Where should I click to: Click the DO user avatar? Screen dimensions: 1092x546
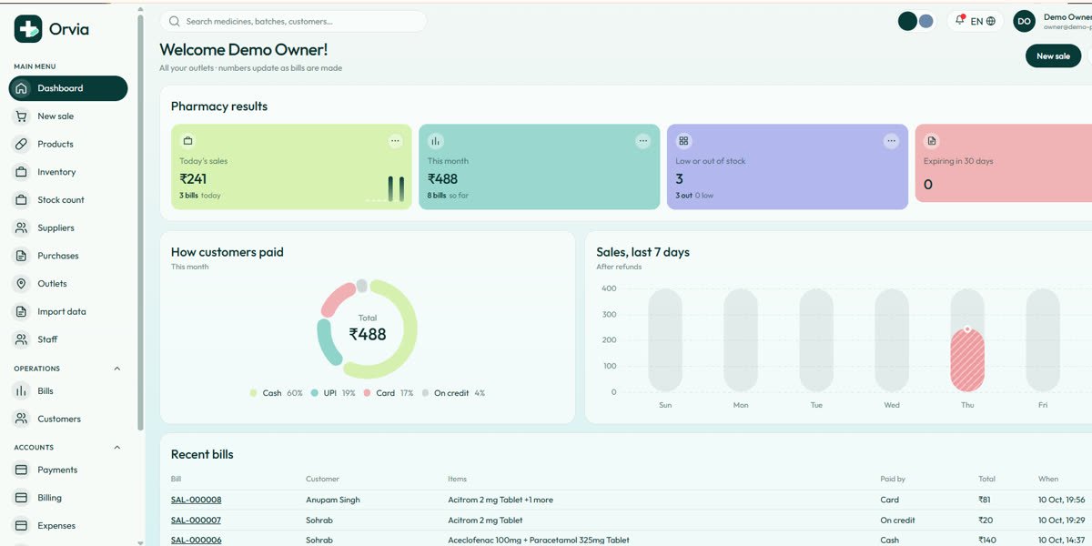pyautogui.click(x=1025, y=21)
